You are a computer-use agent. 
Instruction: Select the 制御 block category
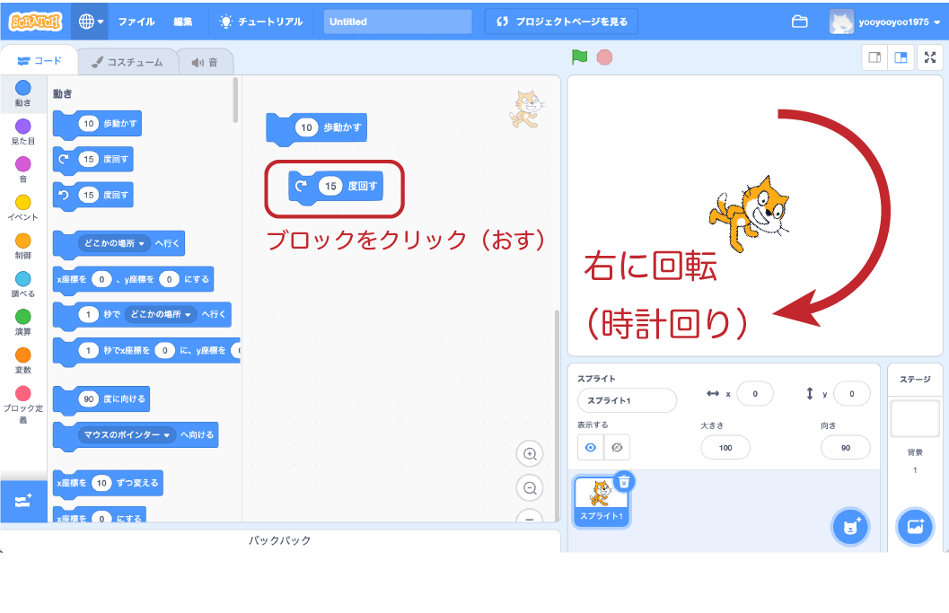pyautogui.click(x=23, y=246)
